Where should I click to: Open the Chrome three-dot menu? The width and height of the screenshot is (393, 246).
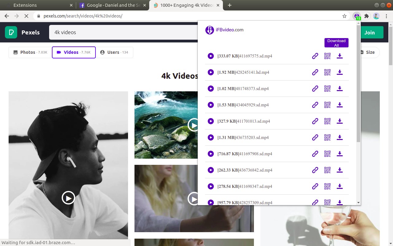pyautogui.click(x=386, y=16)
